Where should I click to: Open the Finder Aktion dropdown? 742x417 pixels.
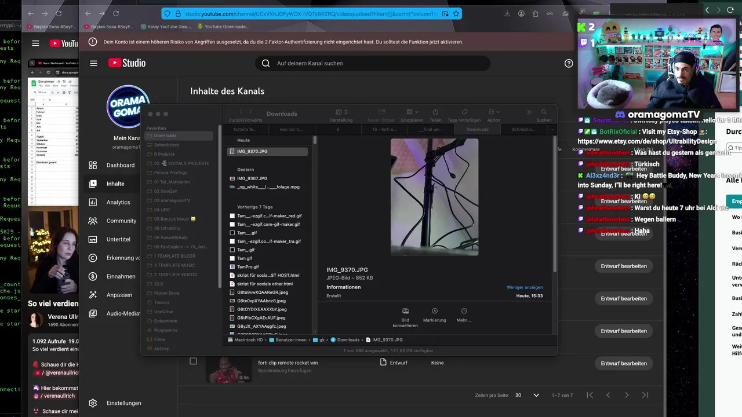pos(493,112)
